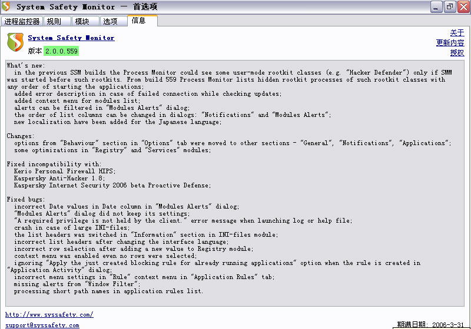
Task: Click the 'Fixed incompatibility with:' heading
Action: 54,164
